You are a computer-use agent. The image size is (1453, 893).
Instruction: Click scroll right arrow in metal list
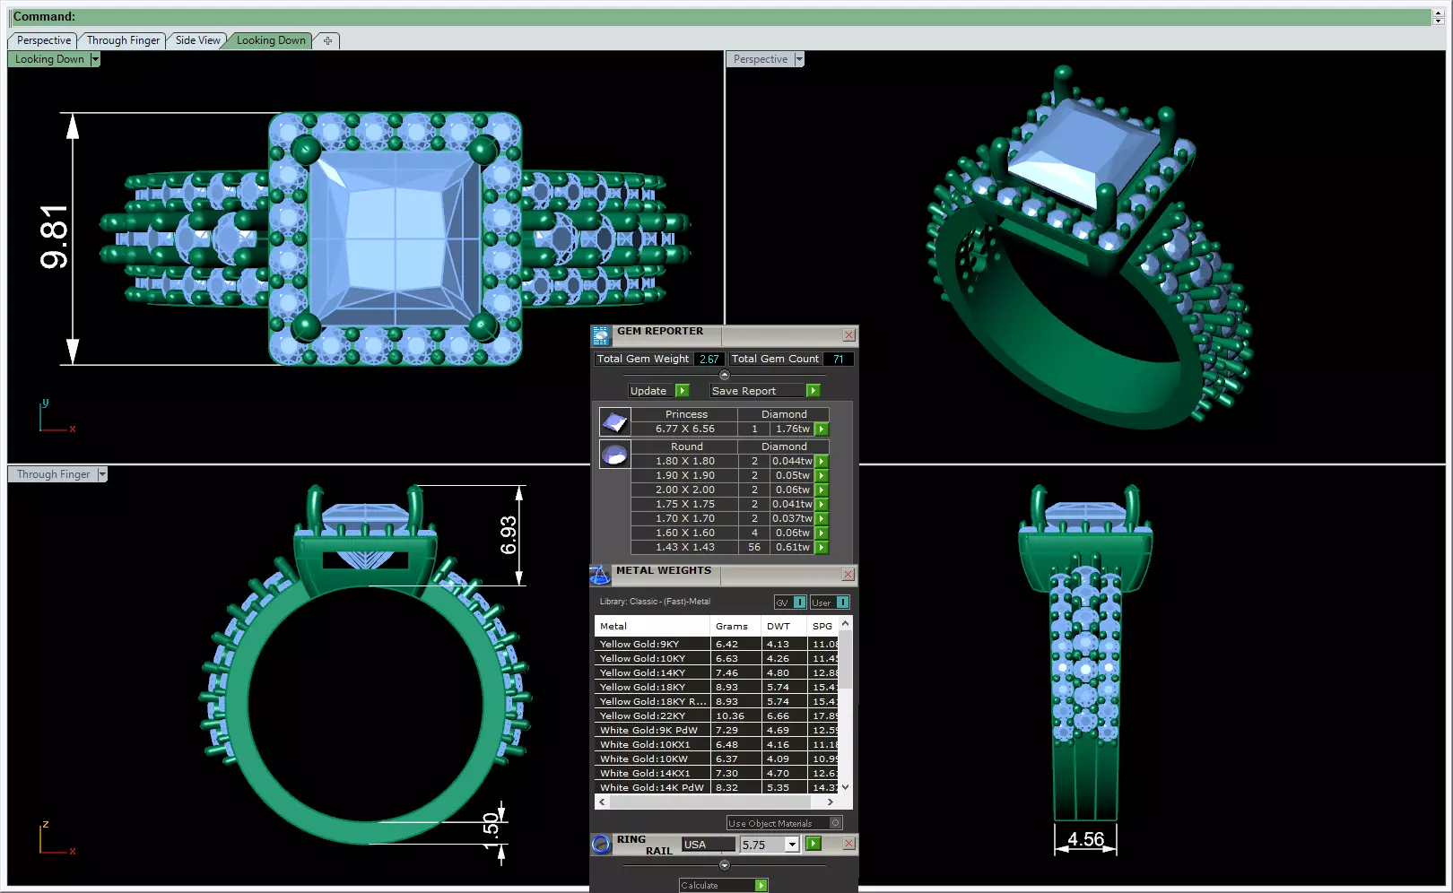[x=831, y=802]
